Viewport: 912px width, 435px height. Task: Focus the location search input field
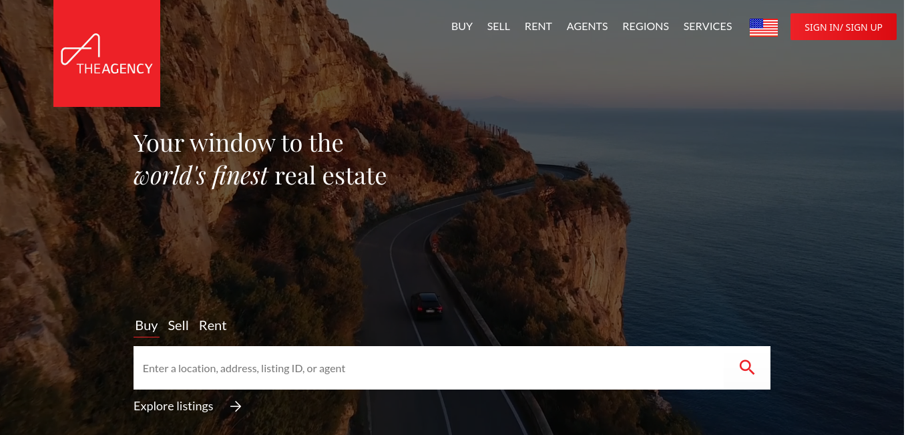click(429, 368)
